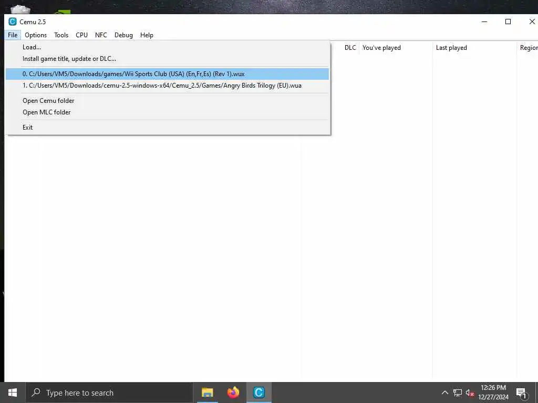Open the Options menu
This screenshot has height=403, width=538.
click(x=36, y=35)
